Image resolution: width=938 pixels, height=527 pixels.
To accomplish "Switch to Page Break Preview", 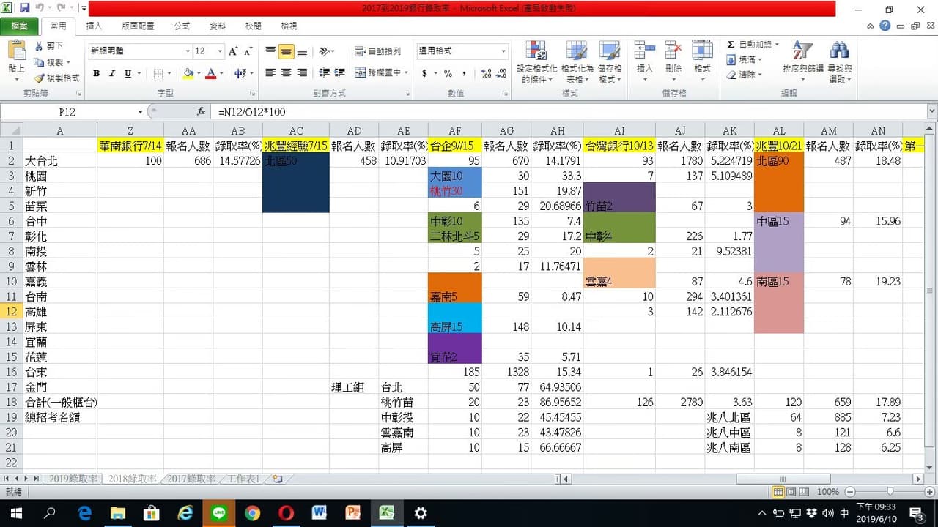I will tap(803, 492).
